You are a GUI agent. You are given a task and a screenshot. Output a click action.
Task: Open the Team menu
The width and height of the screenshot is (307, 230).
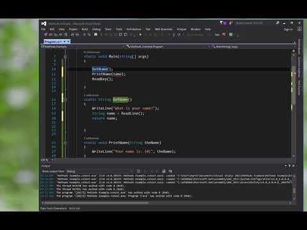point(108,29)
